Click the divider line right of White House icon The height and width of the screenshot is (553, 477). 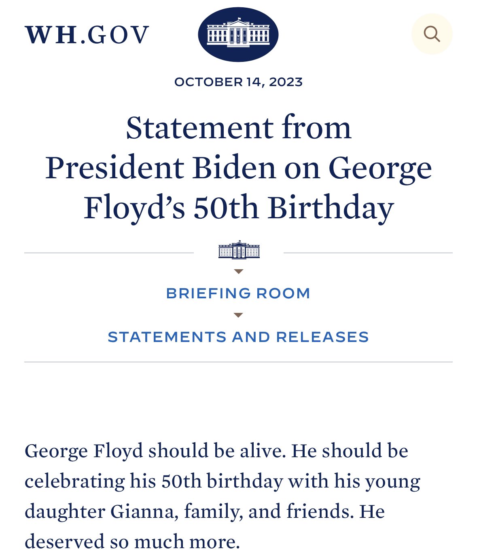pos(368,253)
